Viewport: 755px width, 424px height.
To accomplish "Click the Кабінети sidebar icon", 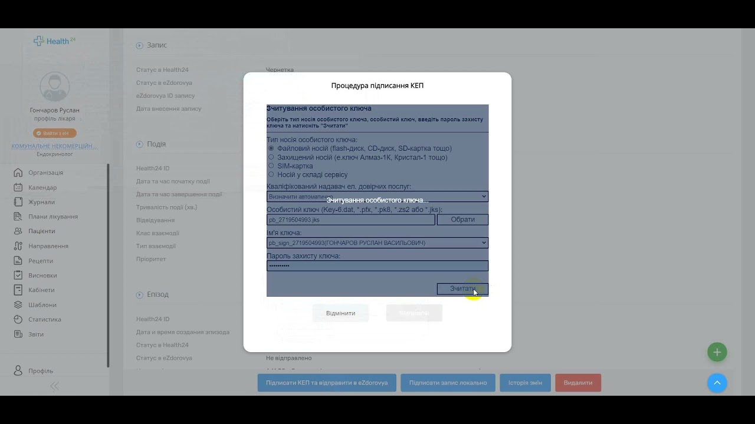I will coord(18,290).
